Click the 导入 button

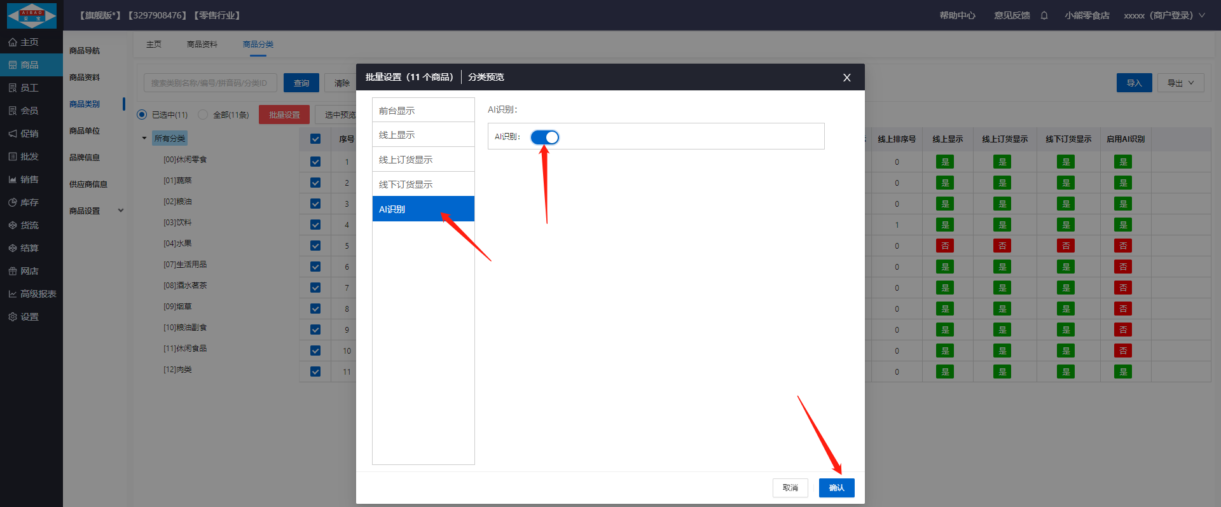coord(1135,83)
